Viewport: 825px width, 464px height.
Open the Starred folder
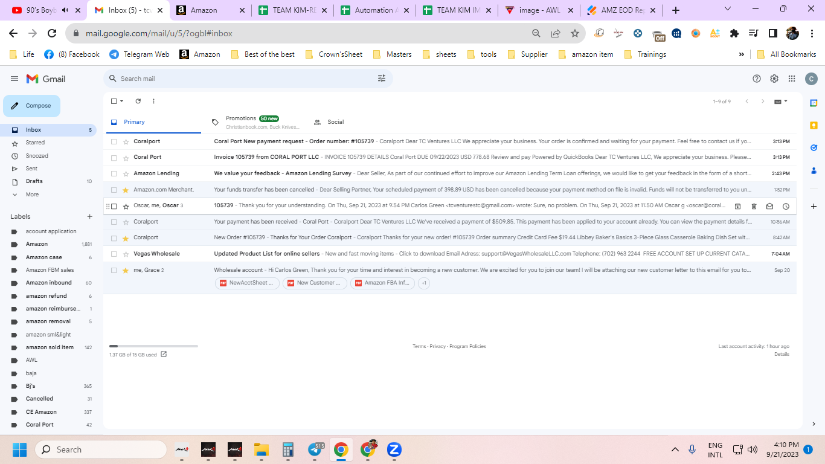(35, 143)
